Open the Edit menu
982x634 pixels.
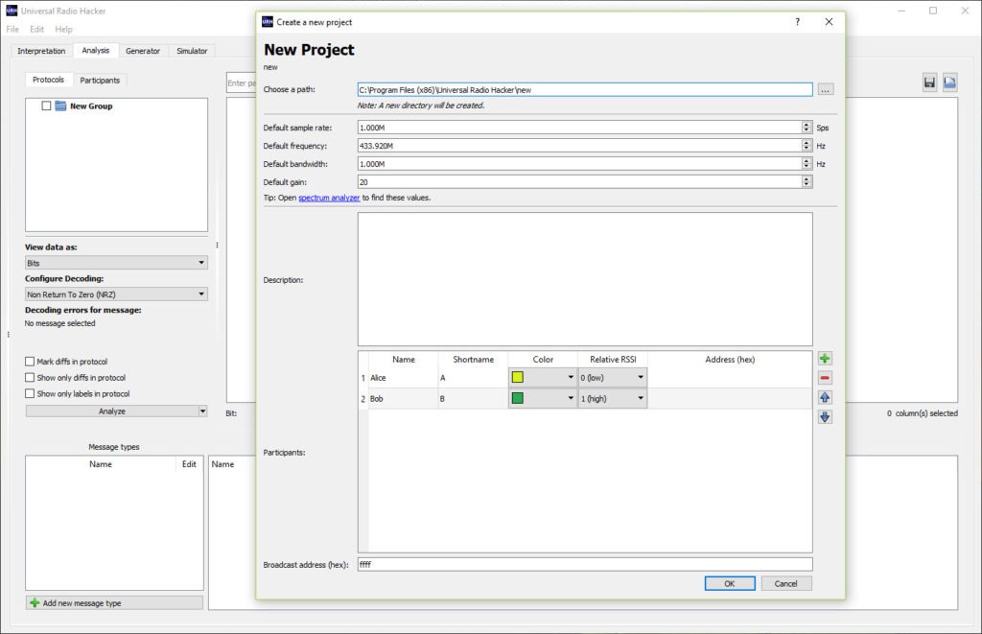37,29
